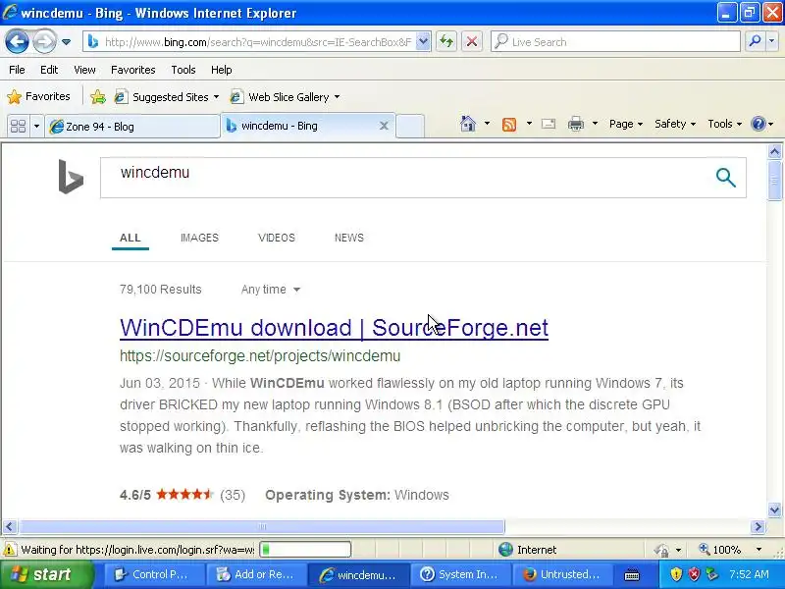This screenshot has width=785, height=589.
Task: Open the search provider options dropdown
Action: [771, 41]
